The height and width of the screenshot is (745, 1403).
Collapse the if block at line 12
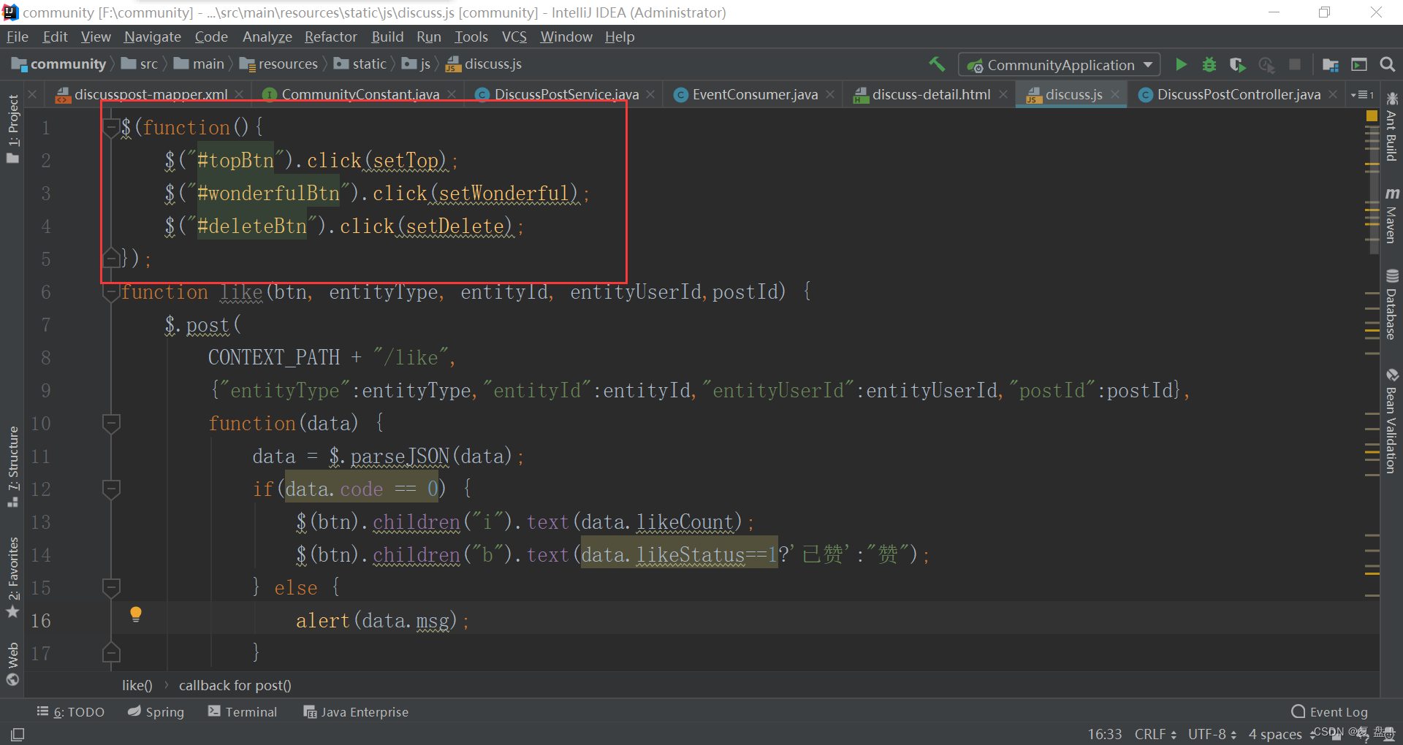coord(111,489)
